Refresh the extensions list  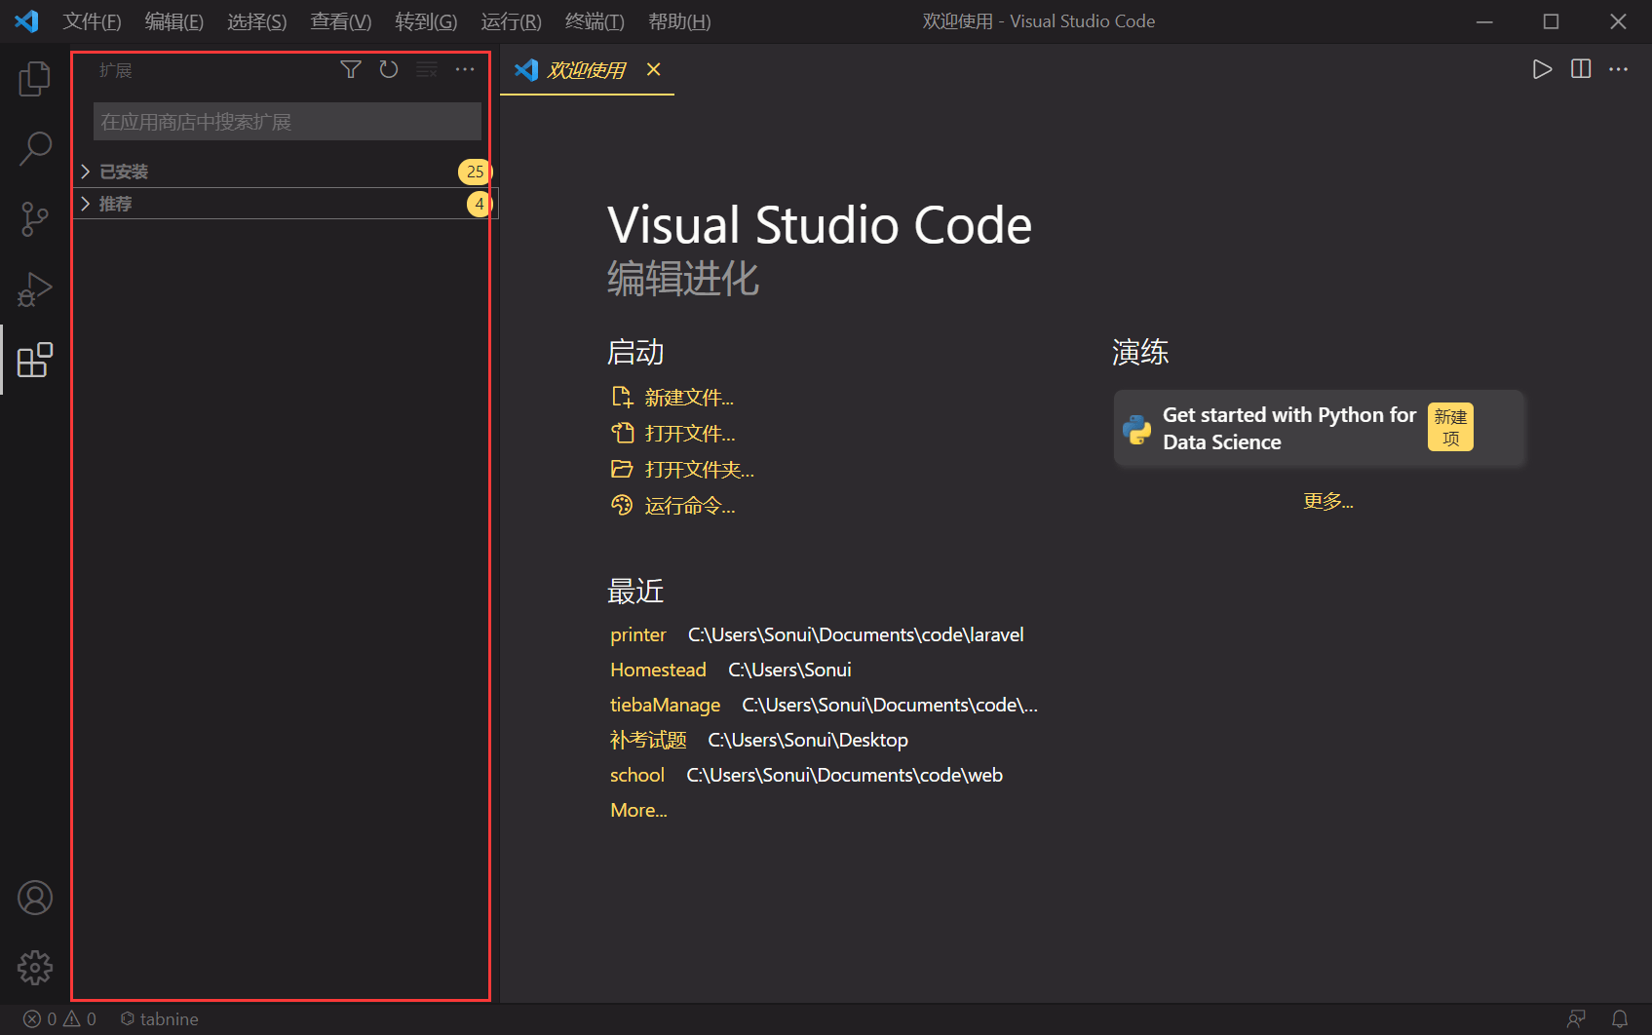pyautogui.click(x=389, y=69)
